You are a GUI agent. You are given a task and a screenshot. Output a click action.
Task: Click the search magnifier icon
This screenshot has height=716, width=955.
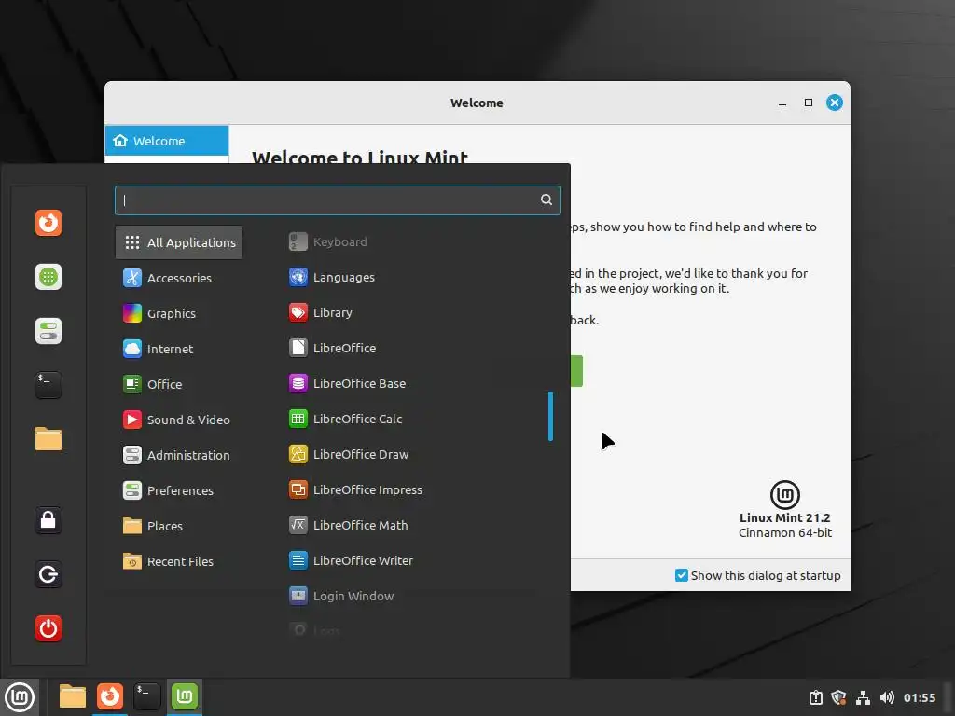tap(547, 200)
